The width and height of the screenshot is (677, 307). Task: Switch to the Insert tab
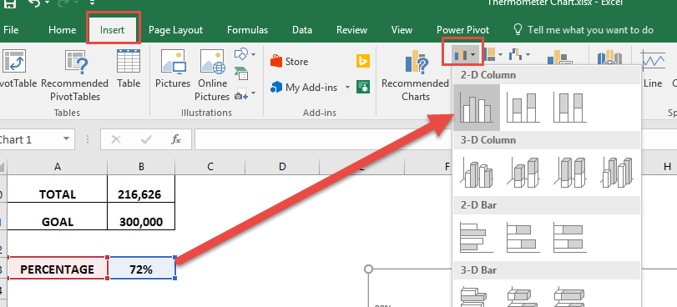[x=112, y=30]
